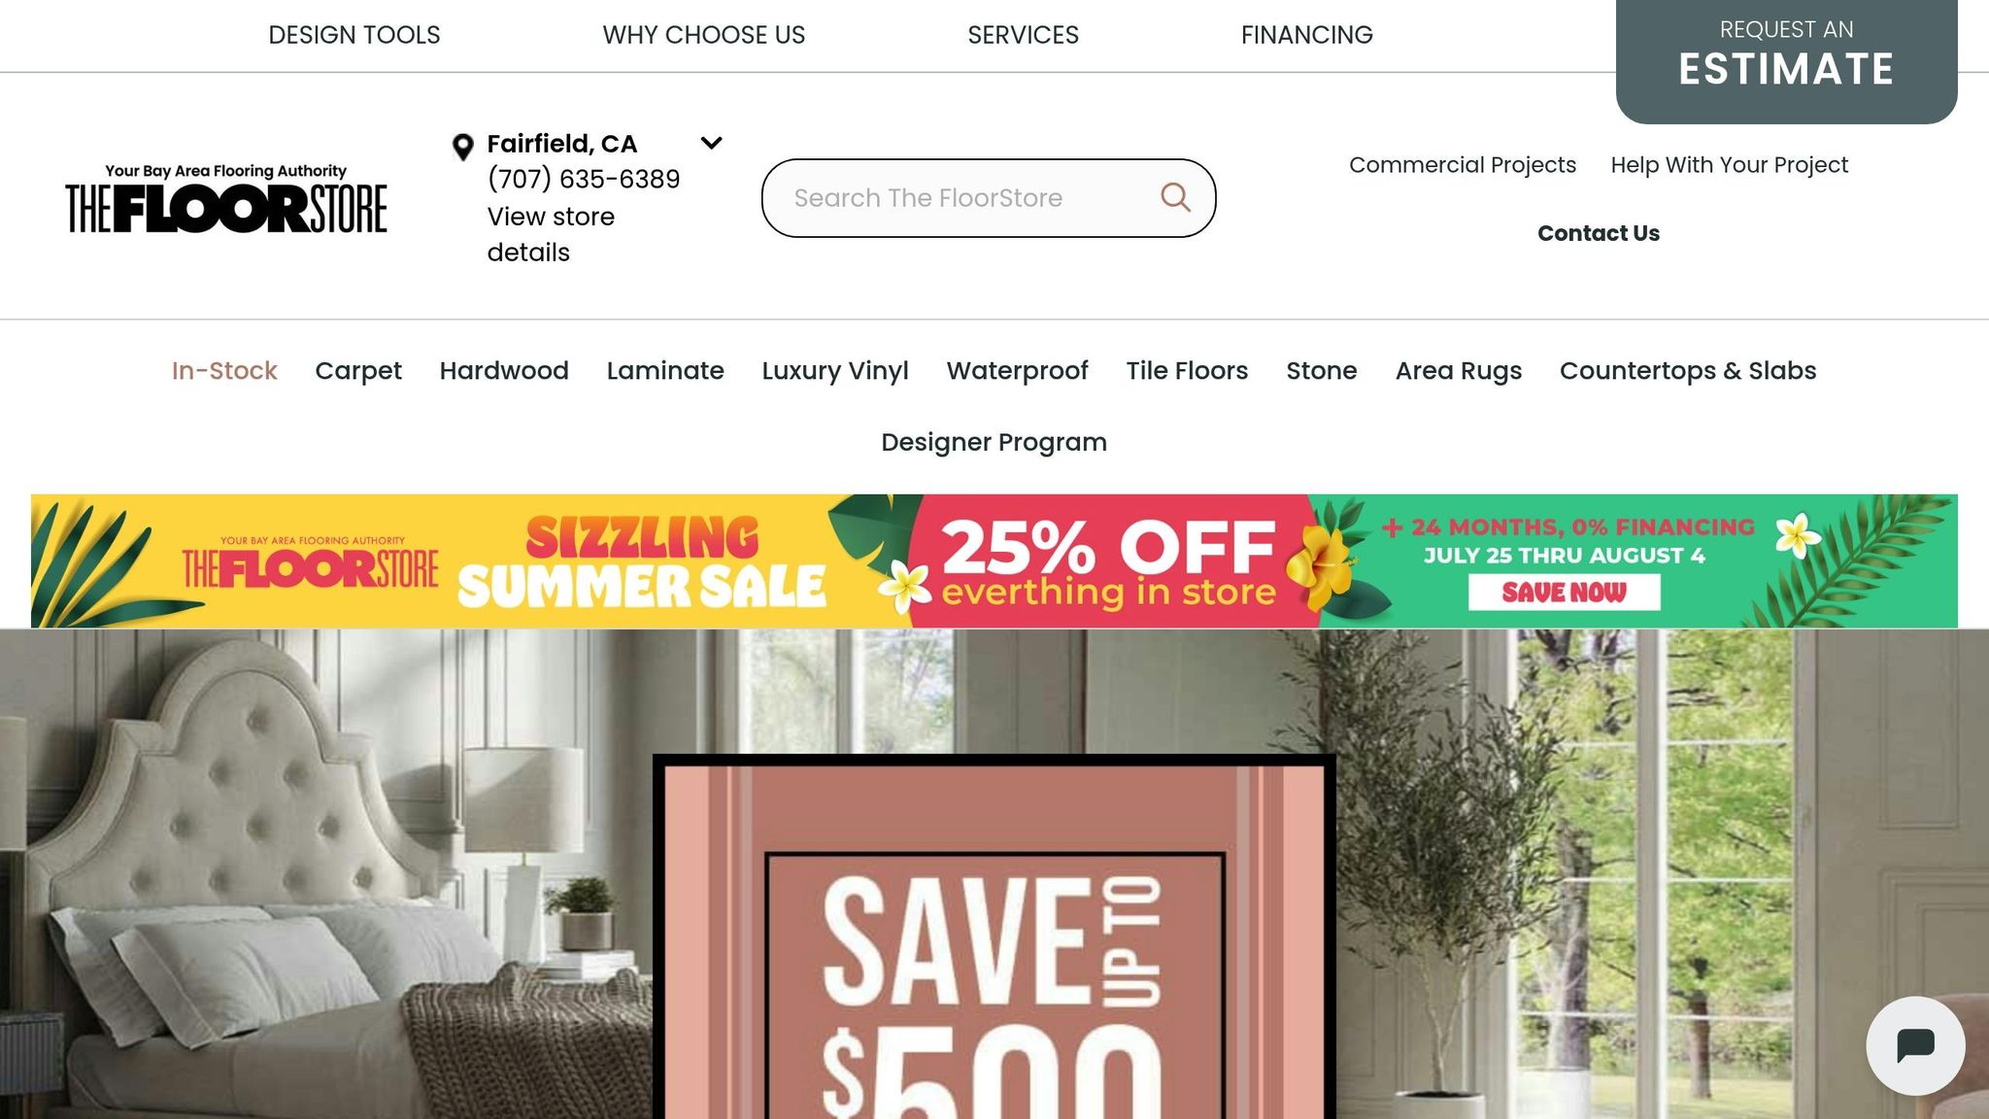Image resolution: width=1989 pixels, height=1119 pixels.
Task: Click The FloorStore logo
Action: 226,198
